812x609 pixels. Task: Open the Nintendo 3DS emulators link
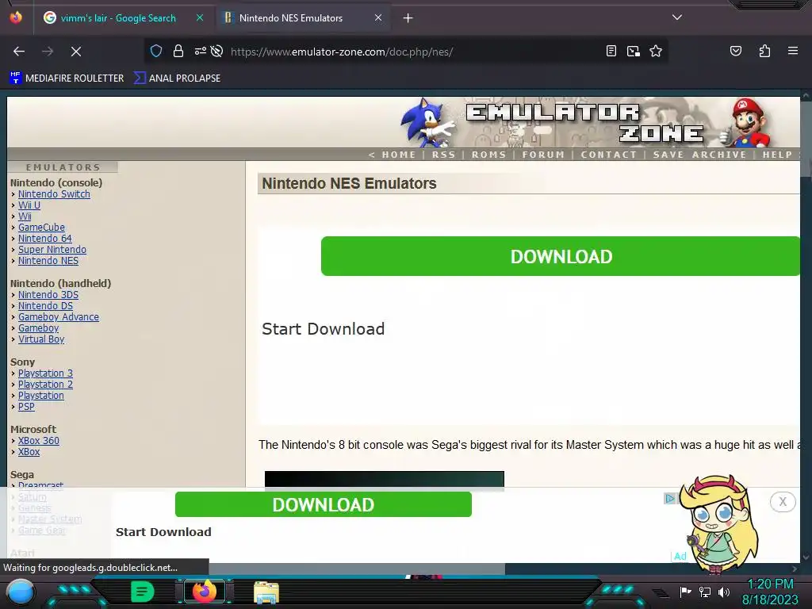[x=48, y=295]
